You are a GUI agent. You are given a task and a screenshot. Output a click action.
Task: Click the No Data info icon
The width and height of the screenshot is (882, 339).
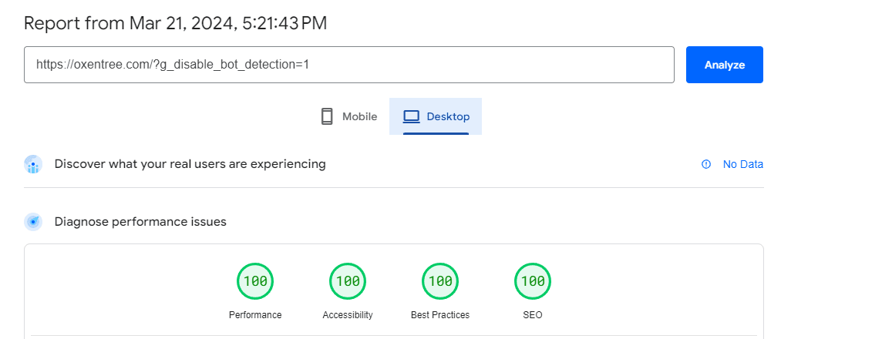tap(706, 164)
